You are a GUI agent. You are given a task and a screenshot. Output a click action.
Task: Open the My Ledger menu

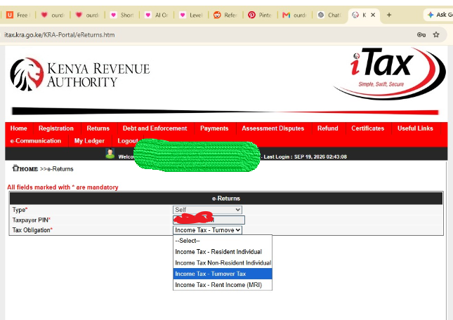point(89,141)
